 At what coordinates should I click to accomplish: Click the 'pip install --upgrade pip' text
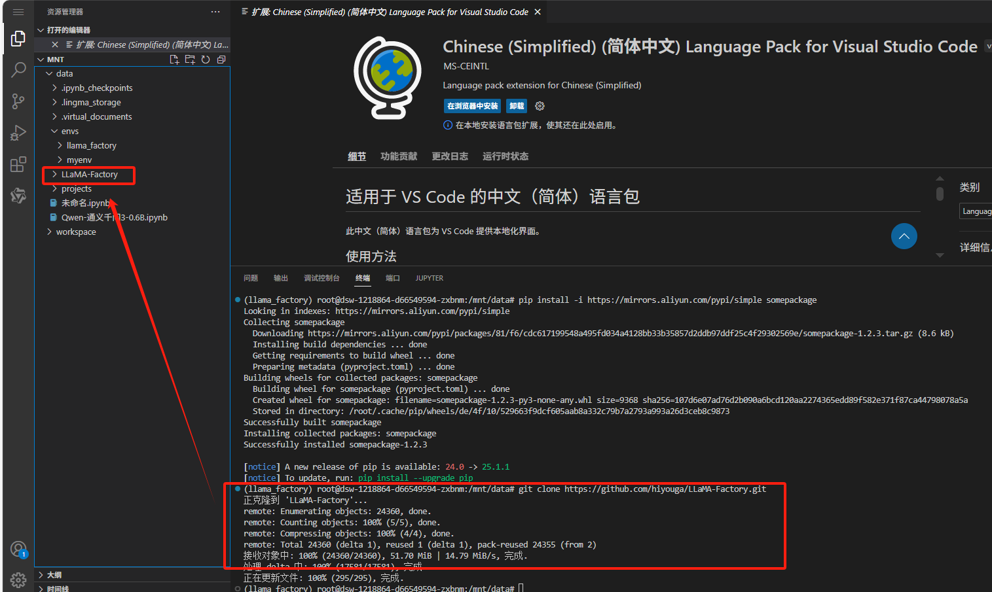click(x=415, y=478)
